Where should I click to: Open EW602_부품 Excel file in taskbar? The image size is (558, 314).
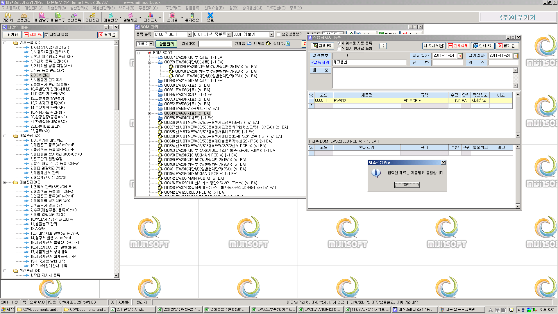pos(273,310)
